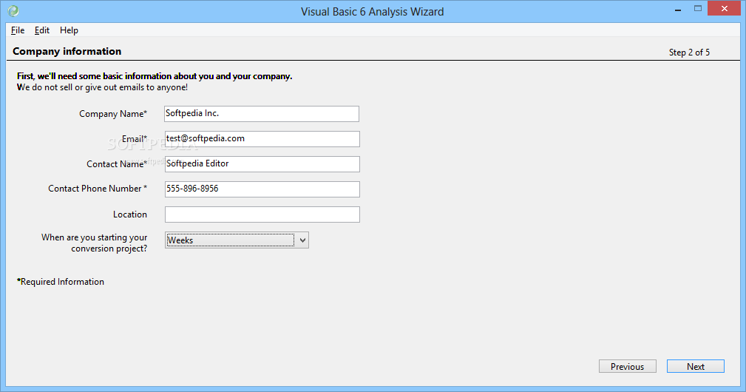
Task: Click the 'Location' label
Action: pyautogui.click(x=130, y=214)
